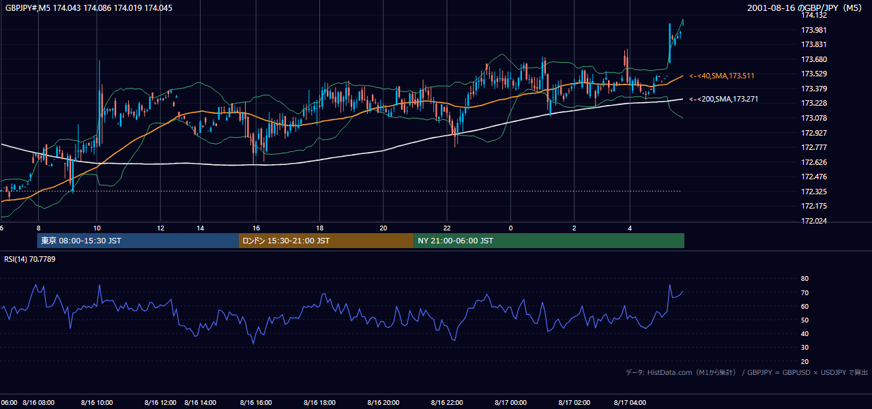Click RSI axis level 80
Viewport: 872px width, 409px height.
click(x=804, y=279)
